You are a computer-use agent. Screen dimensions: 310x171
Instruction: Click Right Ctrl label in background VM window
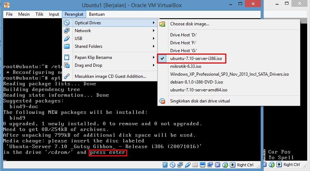(x=292, y=165)
